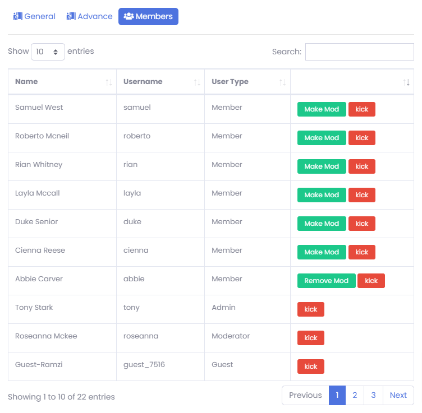This screenshot has width=422, height=413.
Task: Sort by User Type column arrows
Action: 283,82
